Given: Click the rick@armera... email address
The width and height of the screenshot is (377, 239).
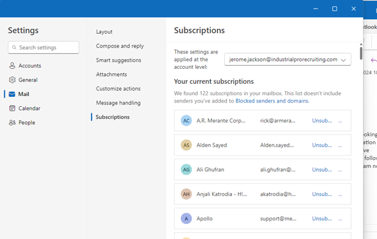Looking at the screenshot, I should point(278,121).
